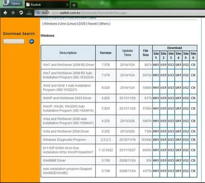The height and width of the screenshot is (183, 205).
Task: Click the browser forward arrow
Action: click(x=13, y=13)
